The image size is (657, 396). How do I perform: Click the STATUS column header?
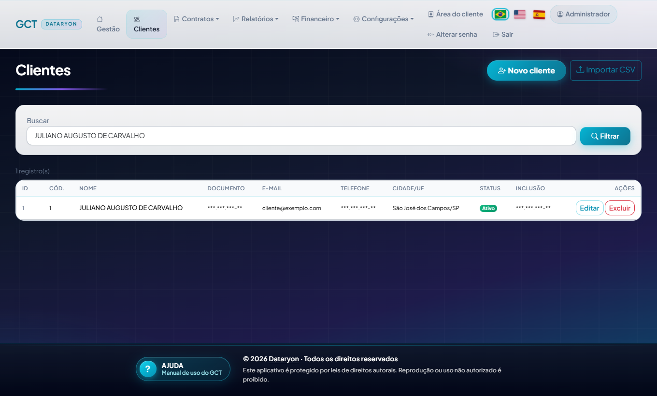pyautogui.click(x=490, y=188)
